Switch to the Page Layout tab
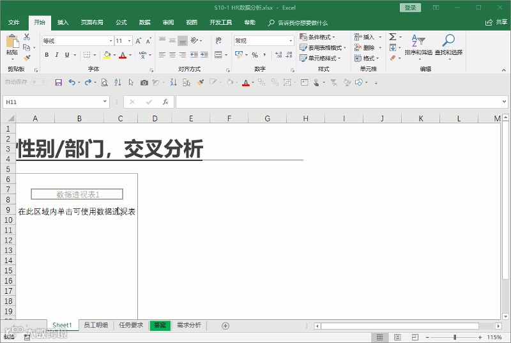This screenshot has width=511, height=343. [92, 22]
